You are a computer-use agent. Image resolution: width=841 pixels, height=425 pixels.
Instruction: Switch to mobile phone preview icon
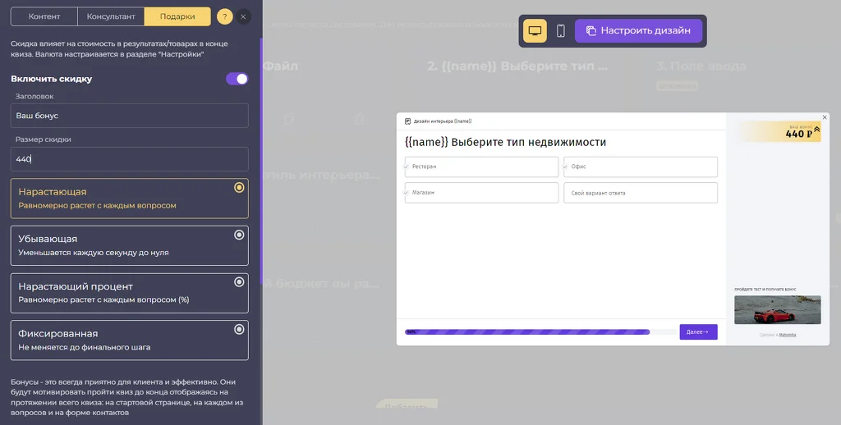point(560,31)
